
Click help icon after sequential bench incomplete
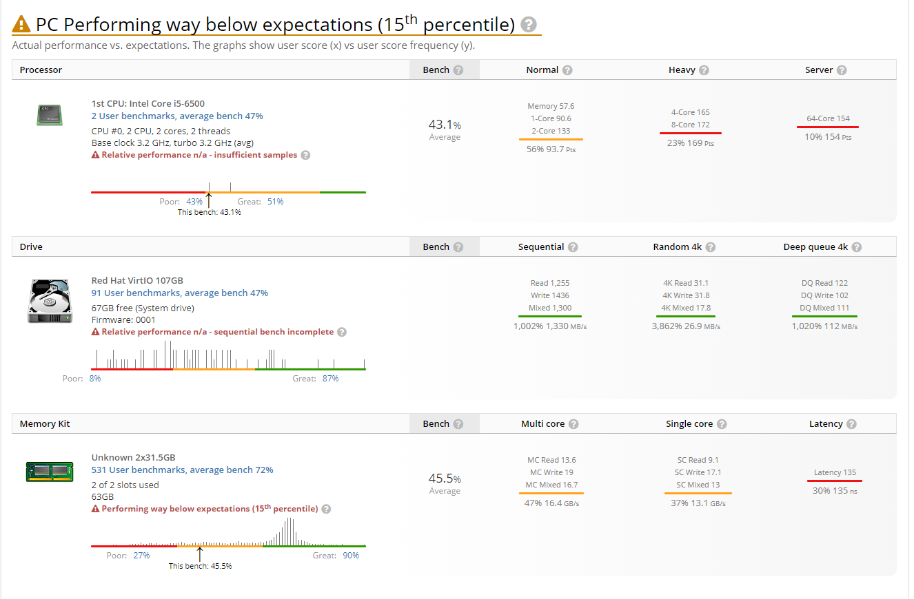point(342,332)
